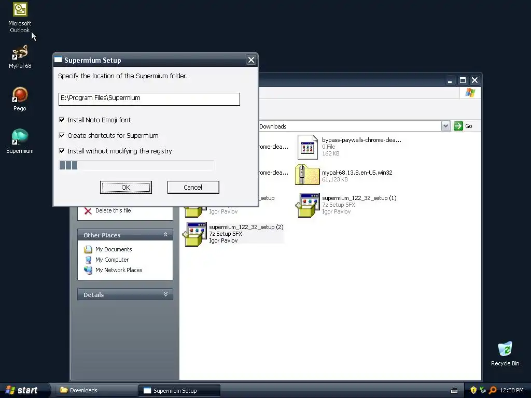Select the supermium_122_32_setup (2) filename text

click(x=246, y=227)
